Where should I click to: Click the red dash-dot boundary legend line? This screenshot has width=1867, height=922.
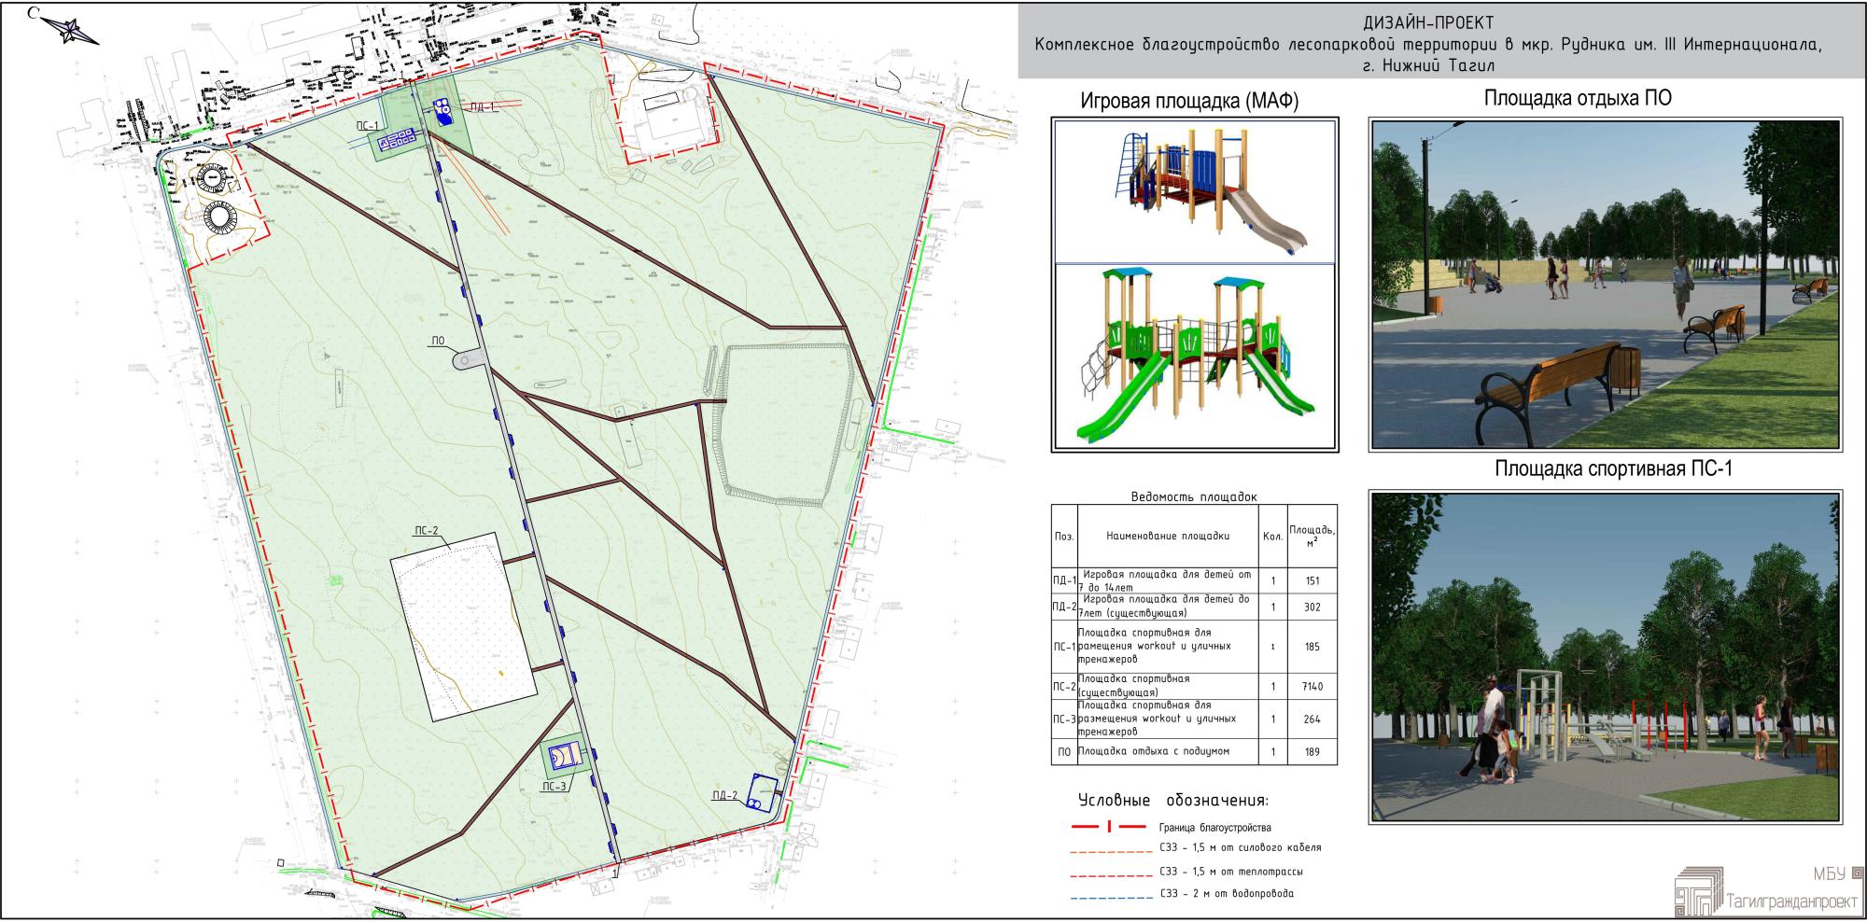pos(1109,827)
